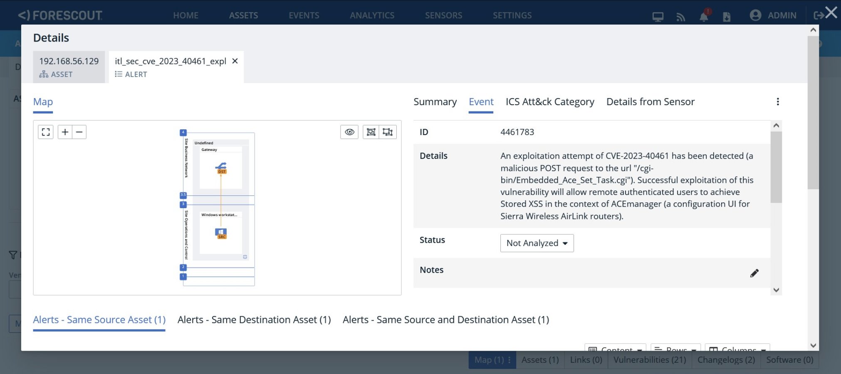Zoom out of the map with minus button

(79, 132)
